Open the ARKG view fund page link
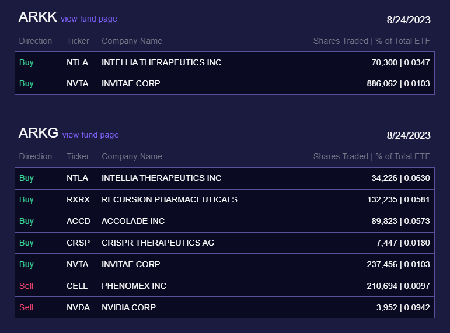The width and height of the screenshot is (450, 333). click(x=90, y=135)
